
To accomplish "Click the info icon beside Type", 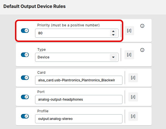I will pos(142,50).
